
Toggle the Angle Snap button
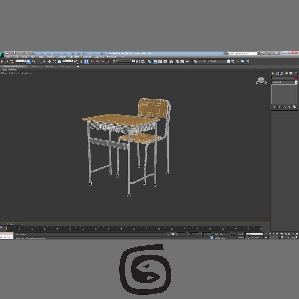(97, 61)
